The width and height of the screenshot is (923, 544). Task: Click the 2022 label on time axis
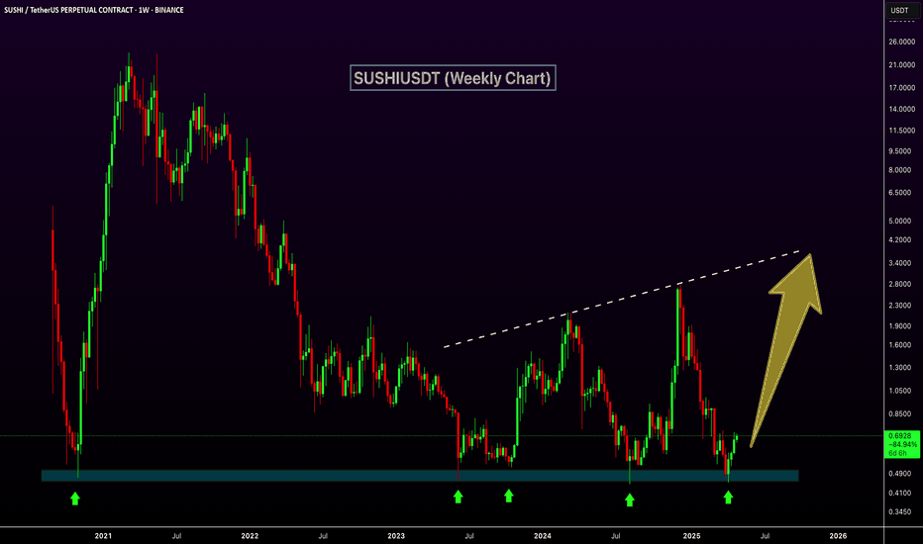click(250, 536)
